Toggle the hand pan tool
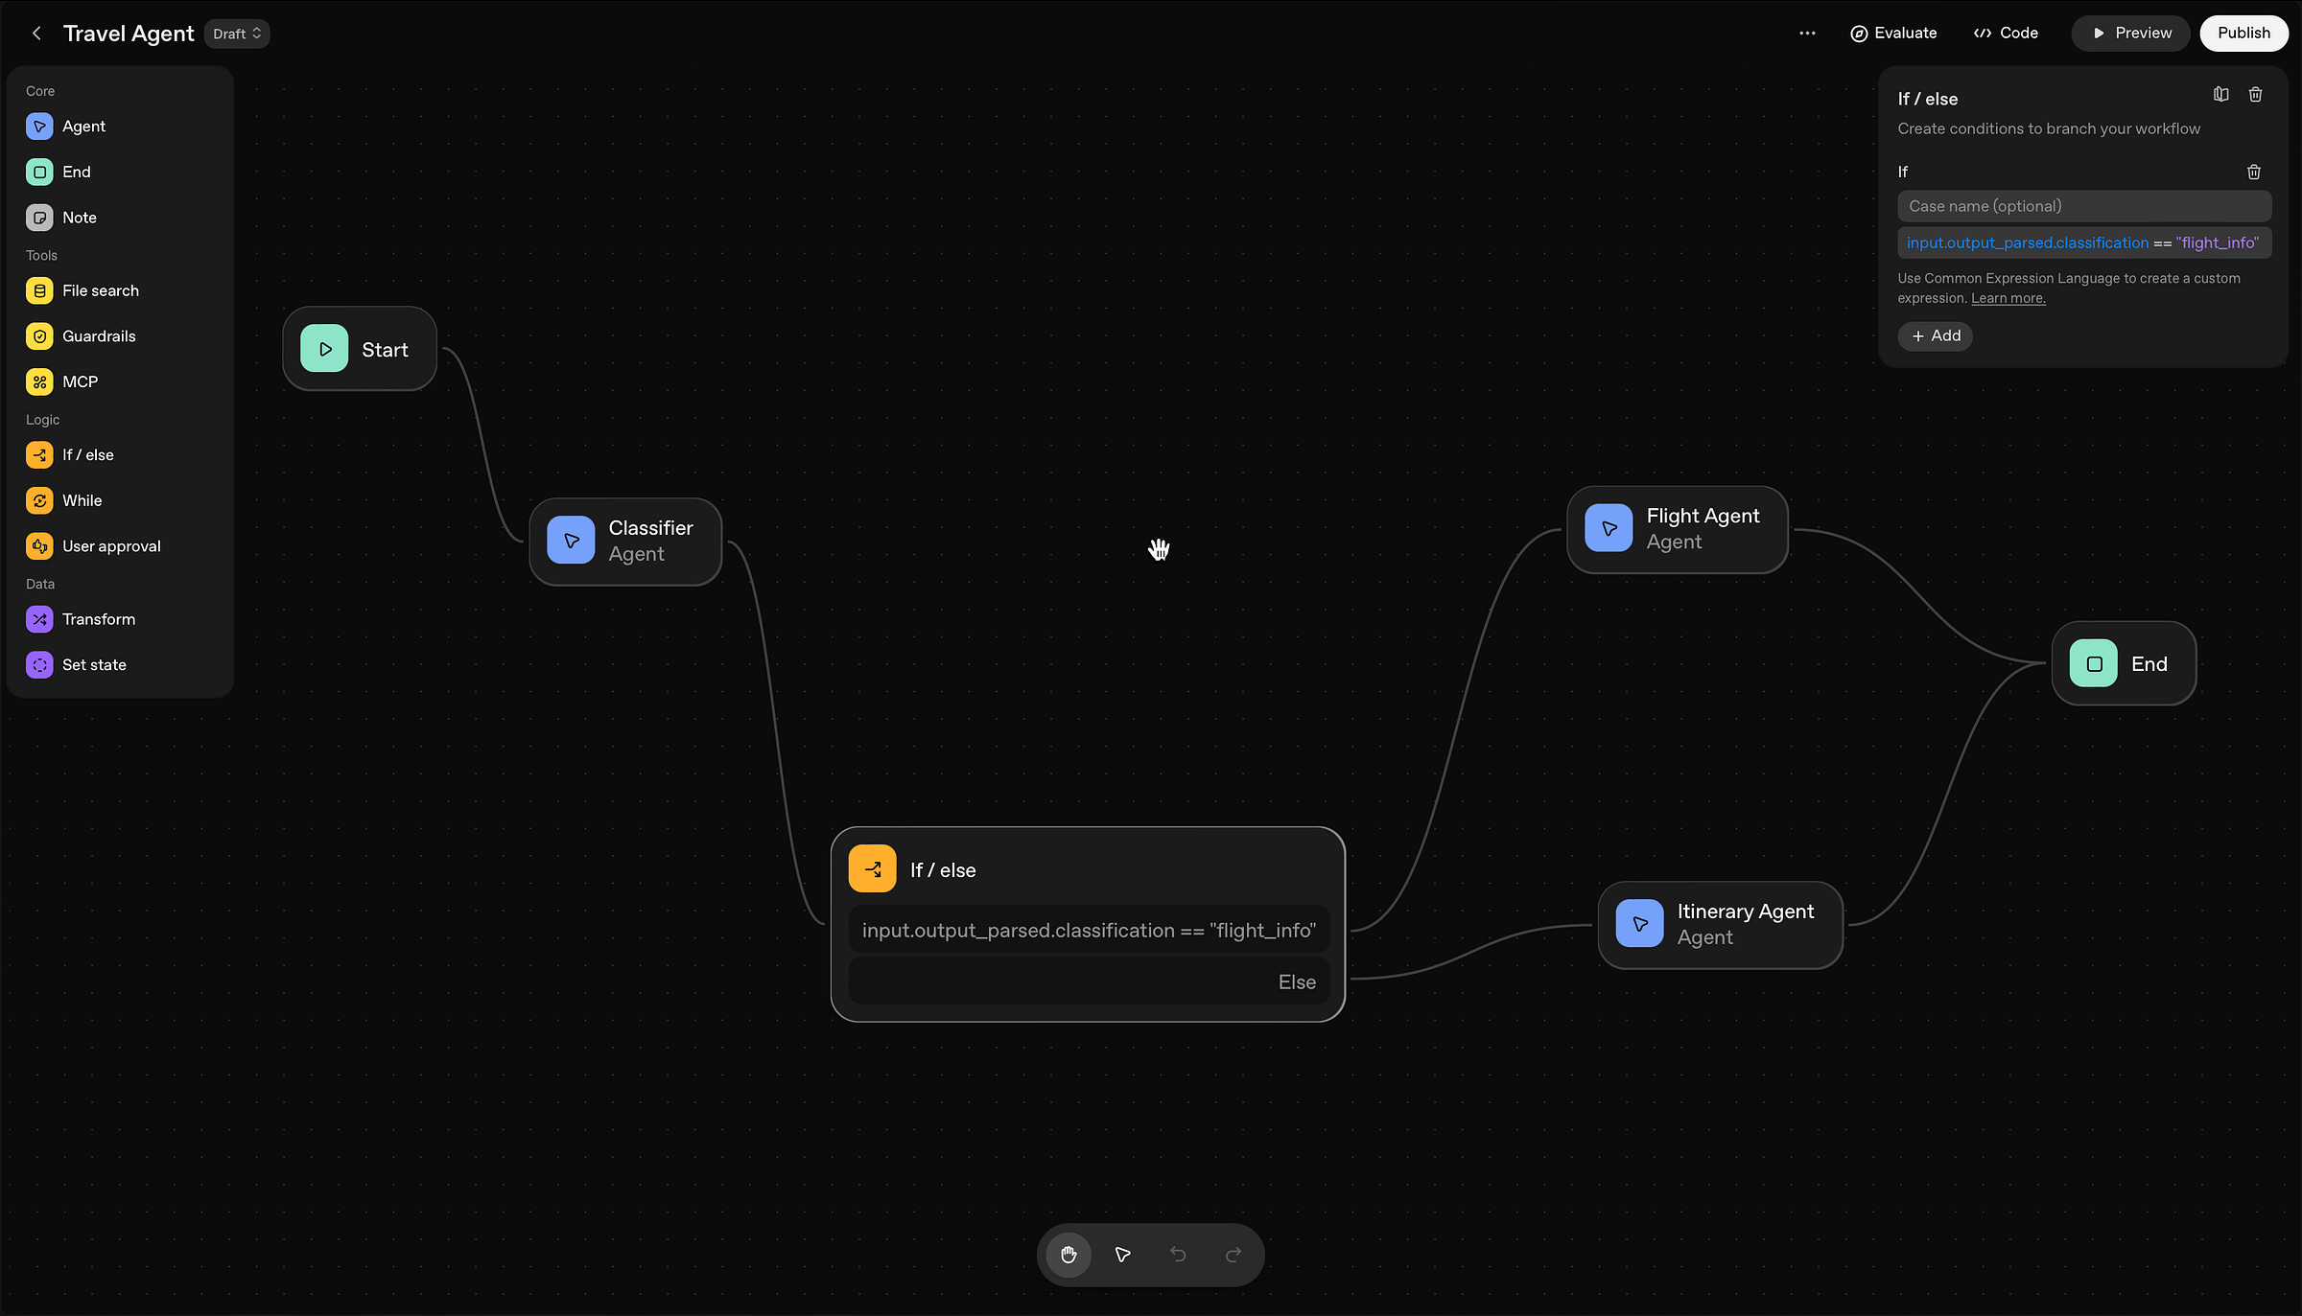2302x1316 pixels. coord(1069,1255)
